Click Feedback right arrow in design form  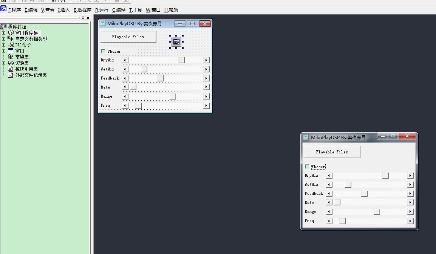[x=206, y=78]
